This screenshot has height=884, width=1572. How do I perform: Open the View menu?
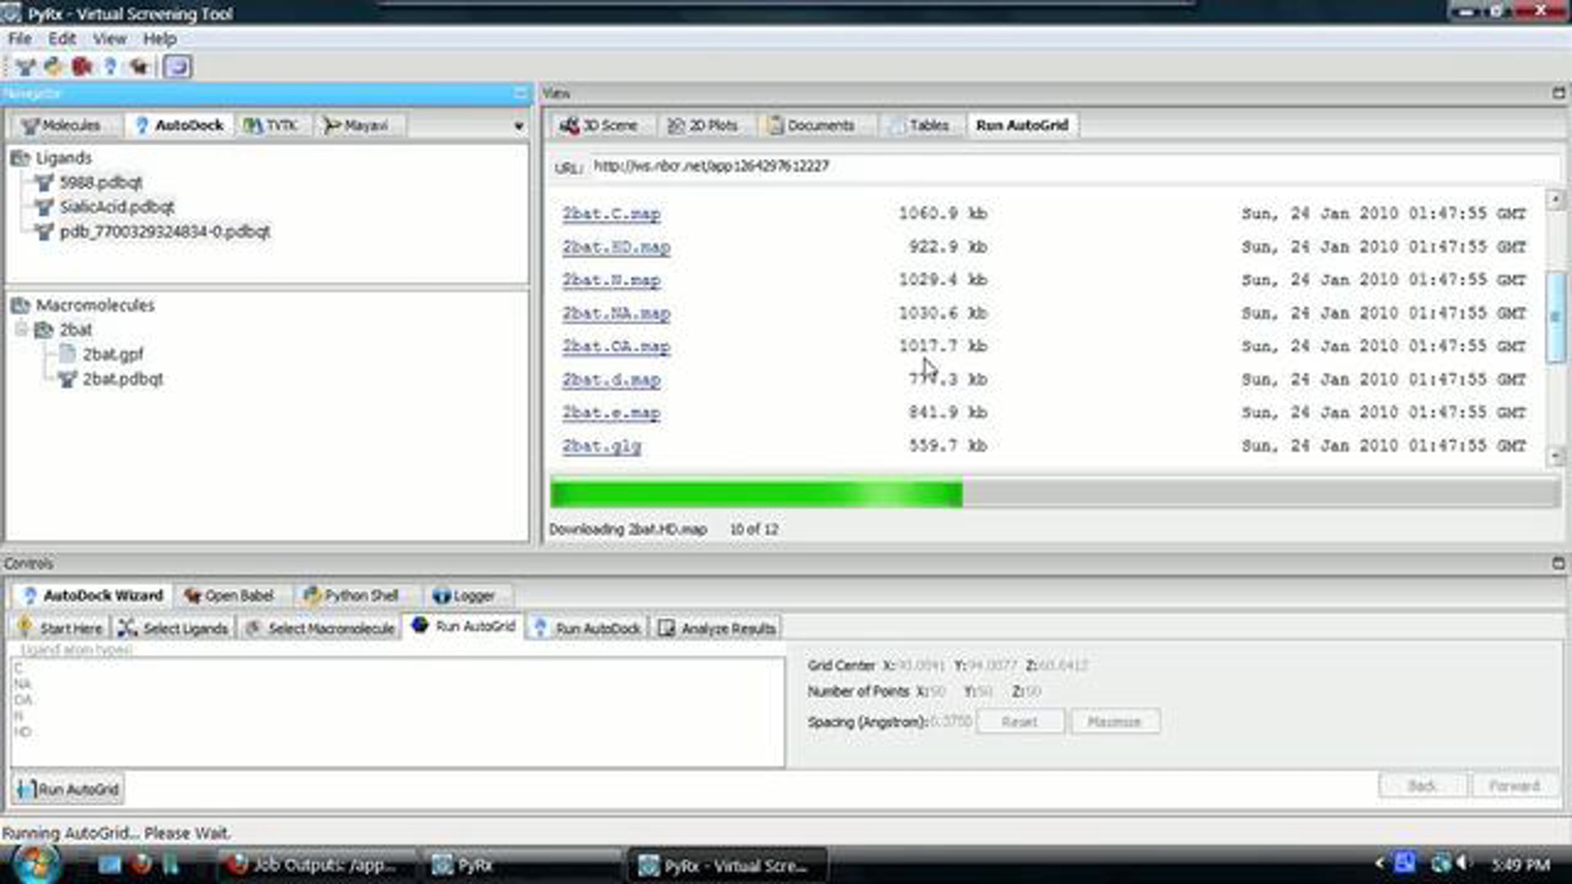tap(109, 39)
